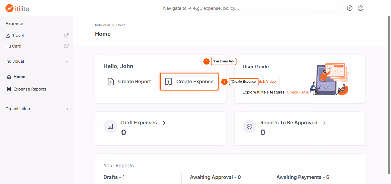Open Expense Reports in sidebar
The width and height of the screenshot is (391, 184).
(30, 89)
